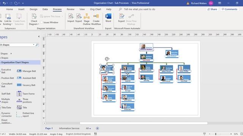Click zoom in plus button
The height and width of the screenshot is (136, 243).
[231, 134]
